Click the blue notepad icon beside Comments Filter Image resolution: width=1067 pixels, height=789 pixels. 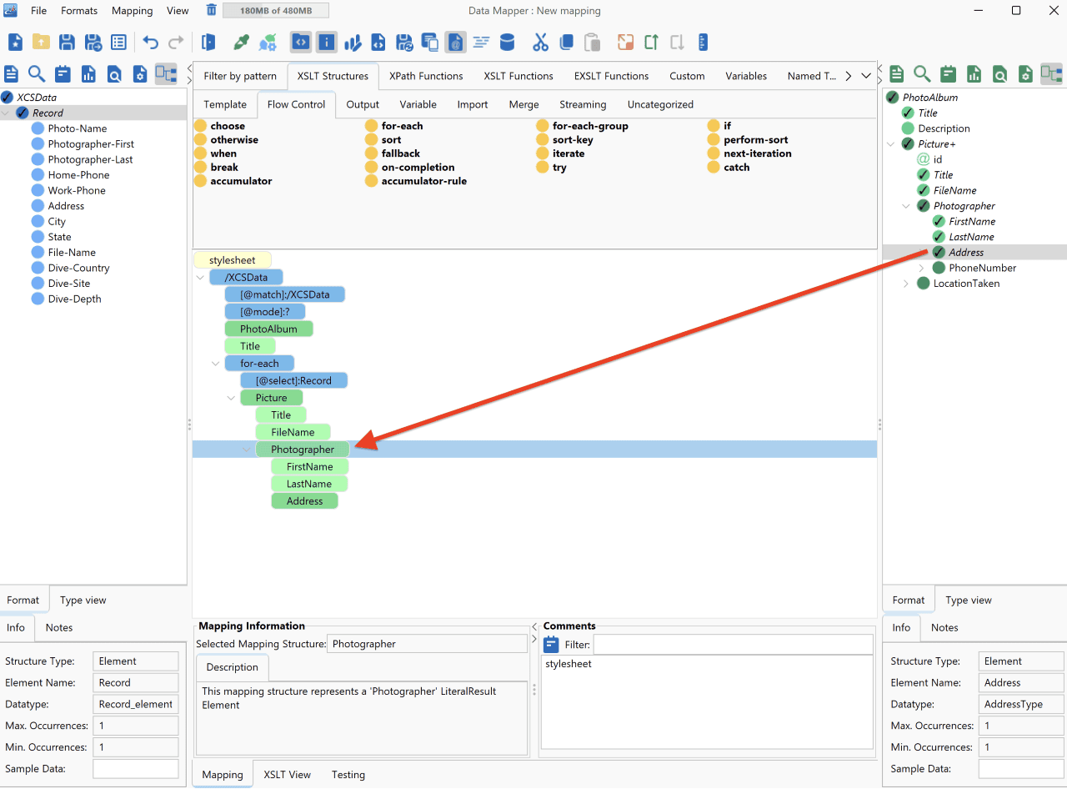pyautogui.click(x=551, y=644)
